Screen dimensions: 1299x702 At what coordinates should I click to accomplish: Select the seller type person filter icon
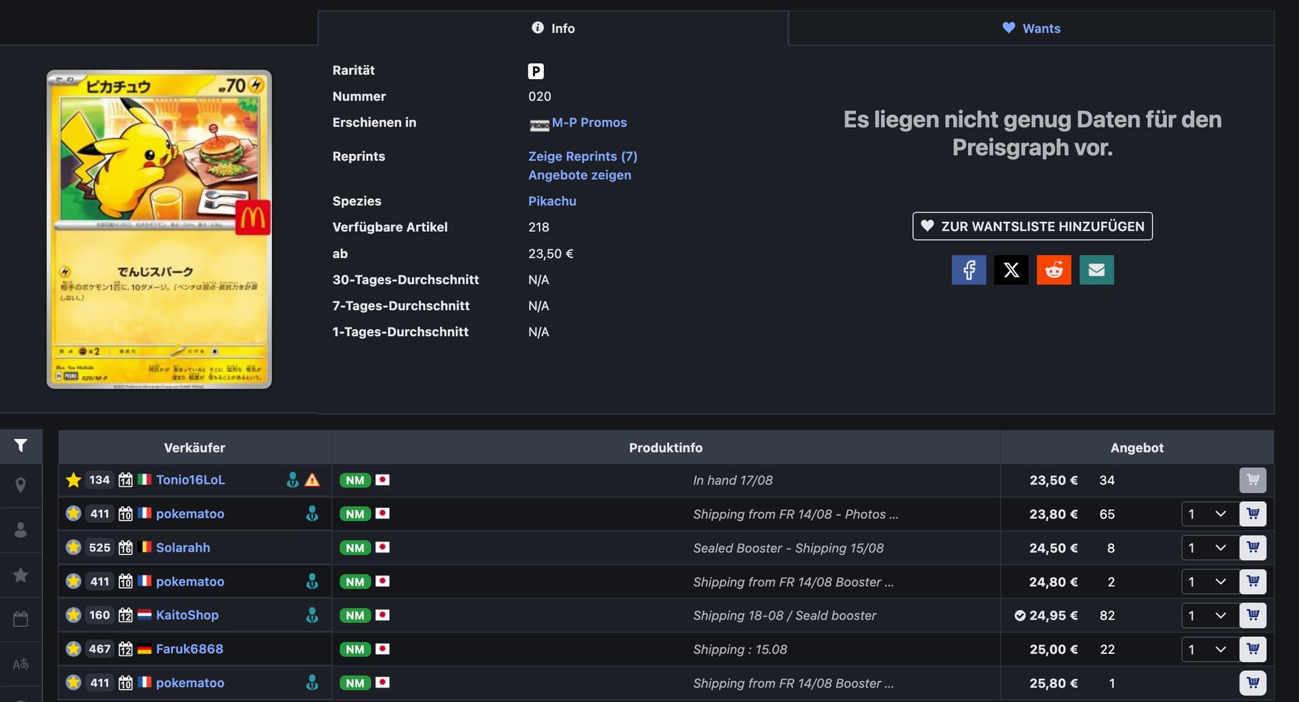(21, 530)
